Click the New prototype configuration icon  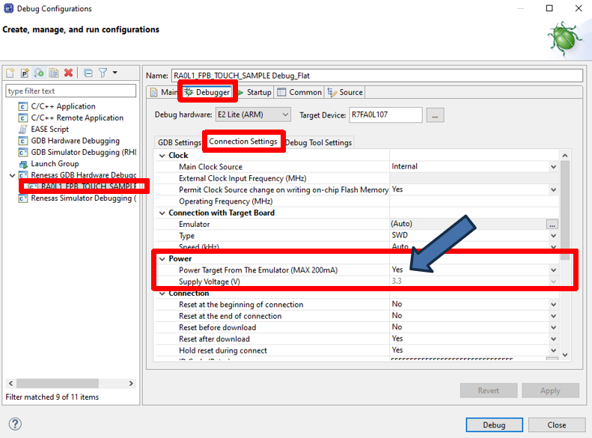tap(25, 73)
